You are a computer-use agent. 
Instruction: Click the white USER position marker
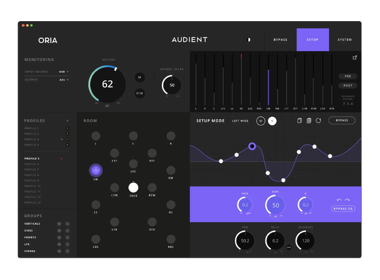pyautogui.click(x=133, y=187)
